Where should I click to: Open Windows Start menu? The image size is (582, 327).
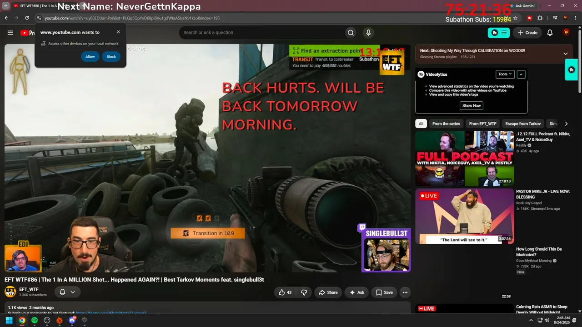9,320
